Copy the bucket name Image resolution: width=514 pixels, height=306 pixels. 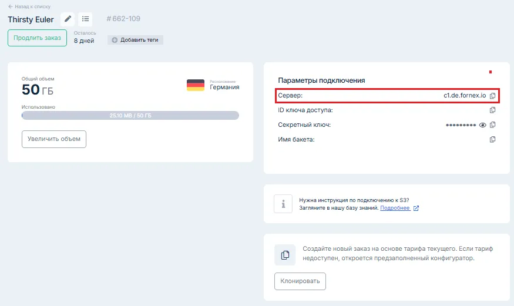coord(493,139)
